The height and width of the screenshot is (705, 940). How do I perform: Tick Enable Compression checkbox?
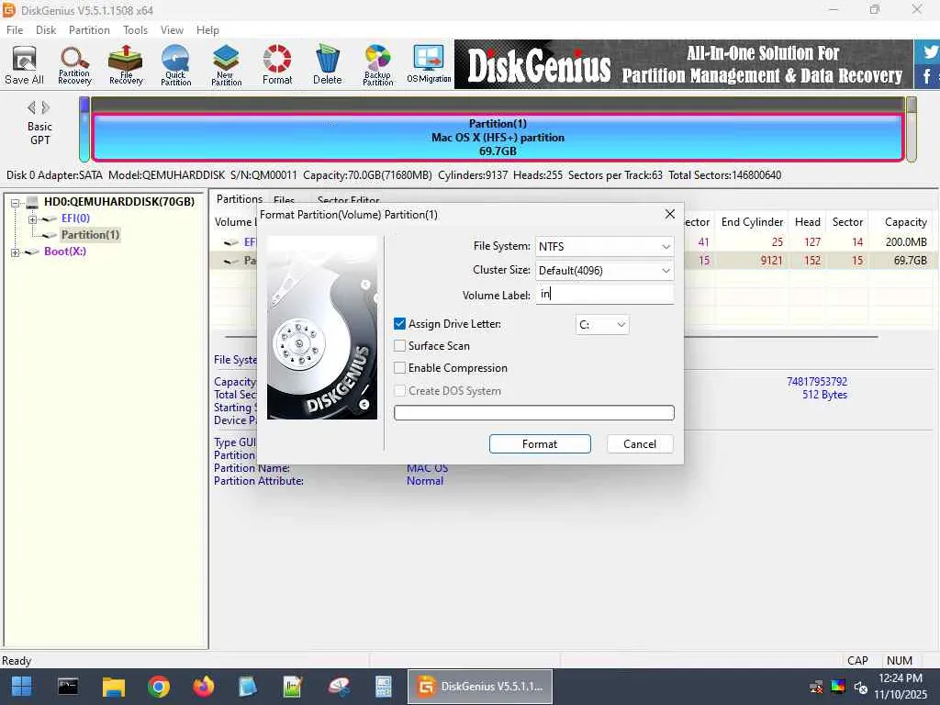[x=400, y=368]
